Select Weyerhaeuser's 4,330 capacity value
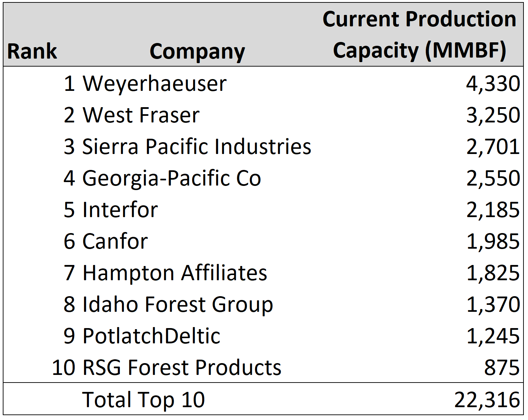Viewport: 528px width, 420px height. [493, 84]
